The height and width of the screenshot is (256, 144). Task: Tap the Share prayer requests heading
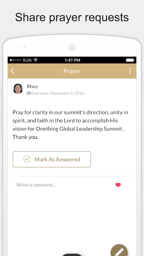(72, 18)
